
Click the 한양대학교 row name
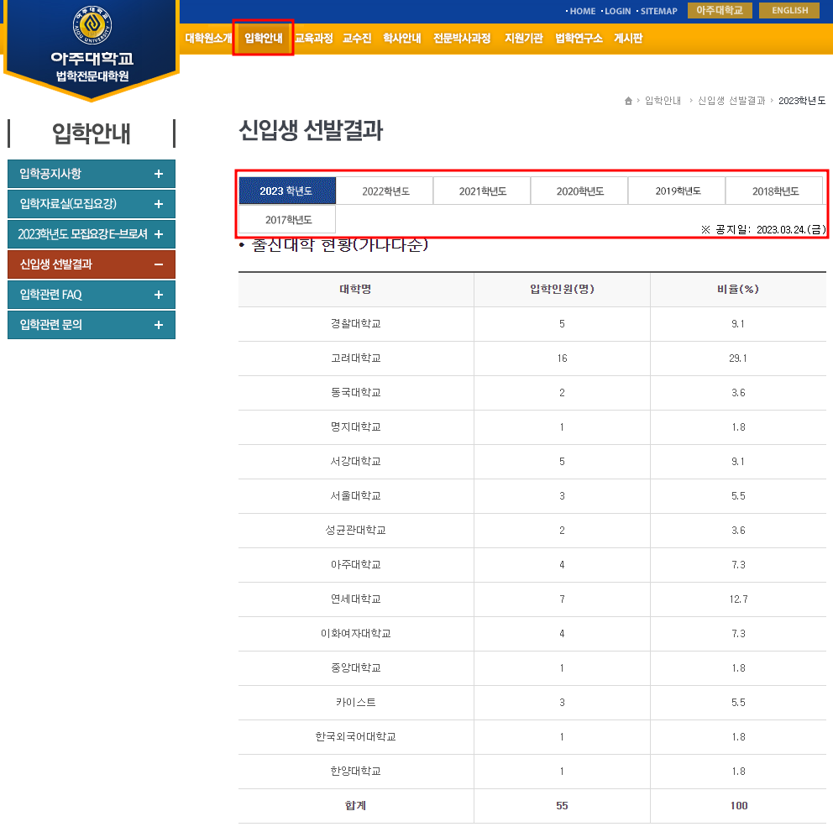[x=355, y=772]
